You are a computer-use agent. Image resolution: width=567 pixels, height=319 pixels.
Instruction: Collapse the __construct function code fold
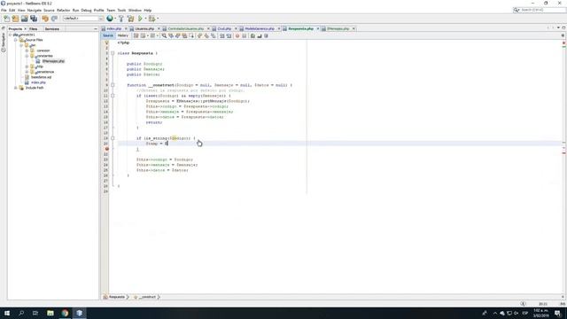click(x=113, y=85)
